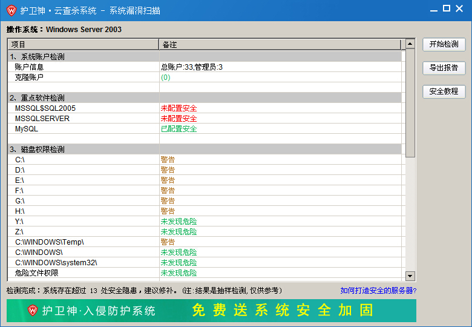Select the MySQL row
Image resolution: width=472 pixels, height=327 pixels.
[205, 128]
